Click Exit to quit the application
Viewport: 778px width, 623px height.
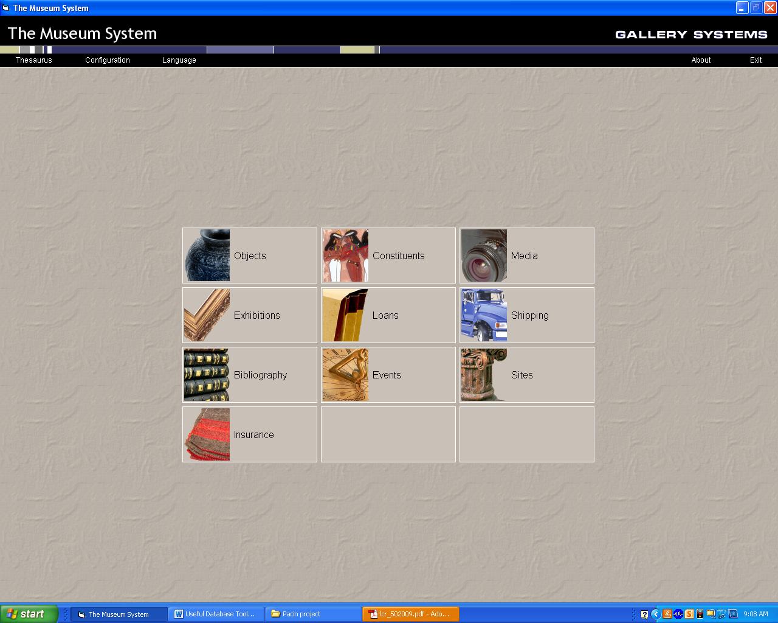[756, 60]
